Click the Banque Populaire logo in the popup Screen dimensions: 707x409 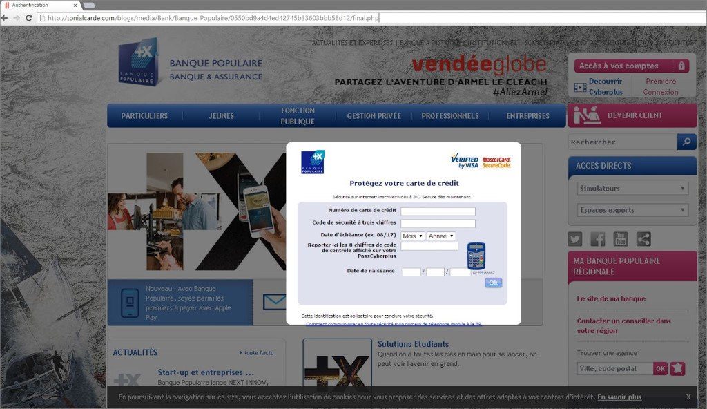(x=313, y=162)
